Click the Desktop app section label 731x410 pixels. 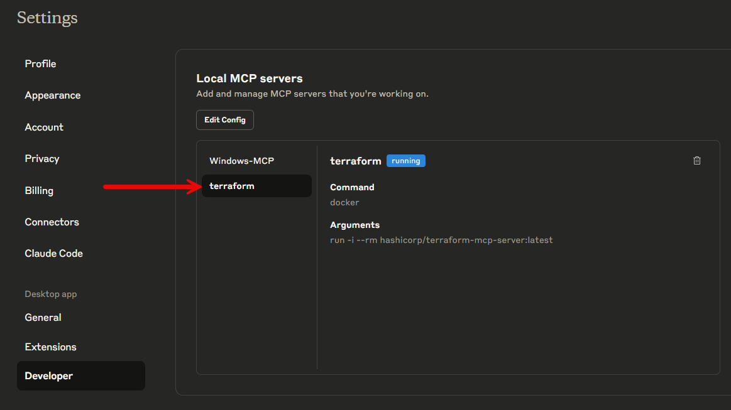pos(51,294)
